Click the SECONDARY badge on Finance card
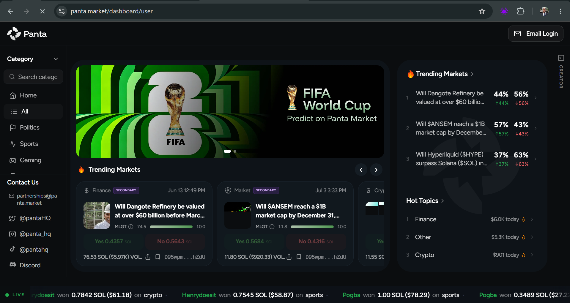Viewport: 570px width, 303px height. pos(126,190)
